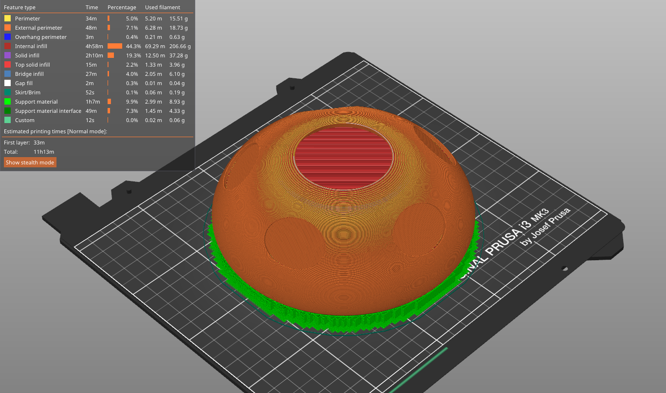Click the First layer time 33m
Screen dimensions: 666x393
point(39,143)
